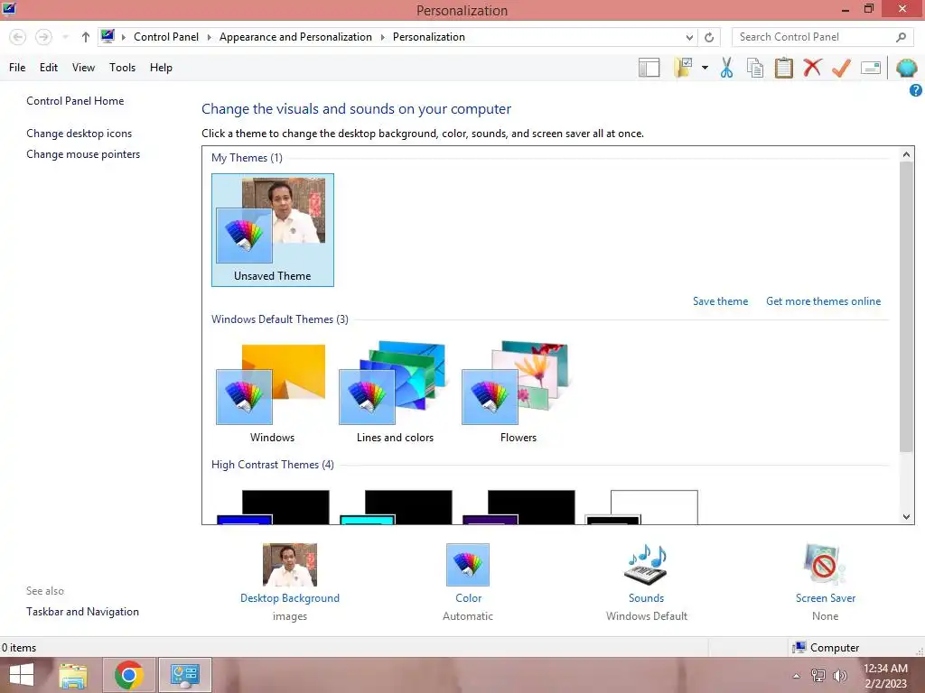
Task: Click the Copy icon in toolbar
Action: [x=755, y=68]
